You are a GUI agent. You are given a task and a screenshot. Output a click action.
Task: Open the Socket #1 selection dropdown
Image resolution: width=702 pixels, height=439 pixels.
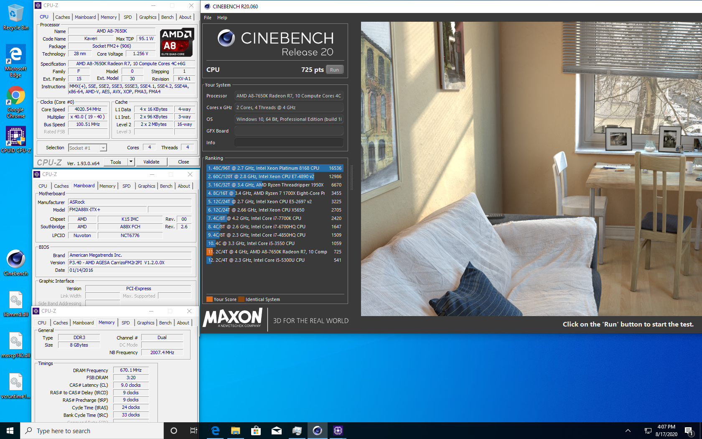(x=87, y=148)
